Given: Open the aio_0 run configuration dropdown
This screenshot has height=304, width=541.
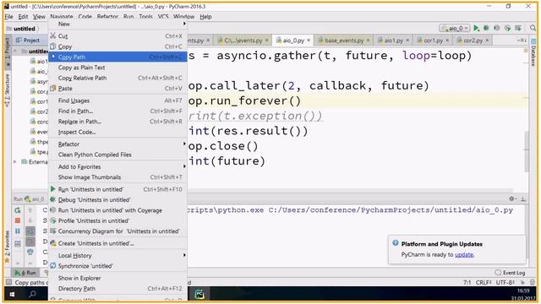Looking at the screenshot, I should tap(455, 28).
